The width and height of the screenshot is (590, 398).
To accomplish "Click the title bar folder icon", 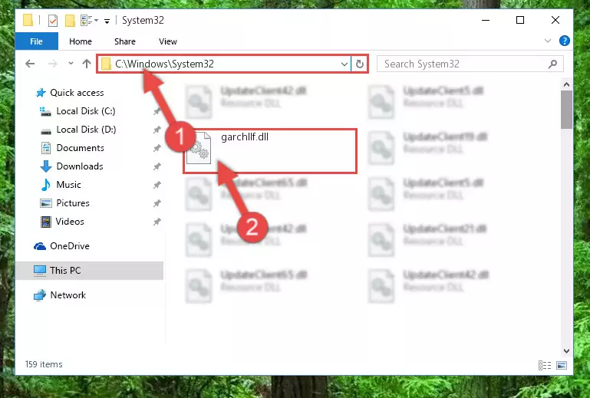I will (28, 20).
